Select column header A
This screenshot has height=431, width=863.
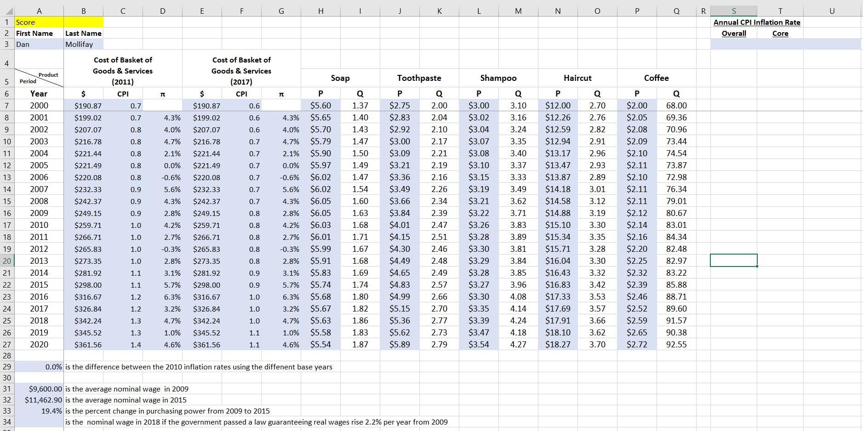(x=39, y=10)
